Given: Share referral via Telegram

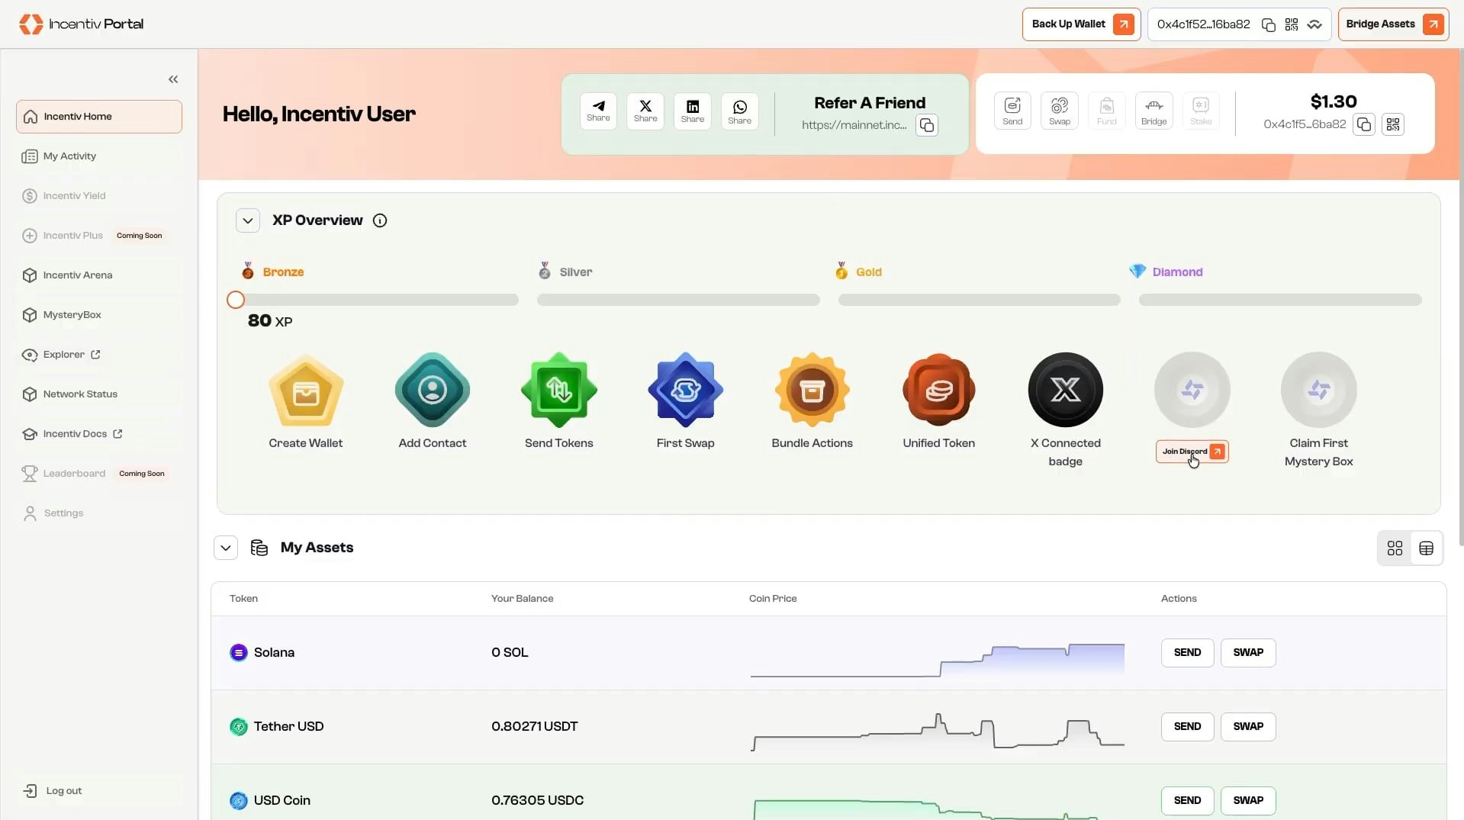Looking at the screenshot, I should (x=598, y=111).
